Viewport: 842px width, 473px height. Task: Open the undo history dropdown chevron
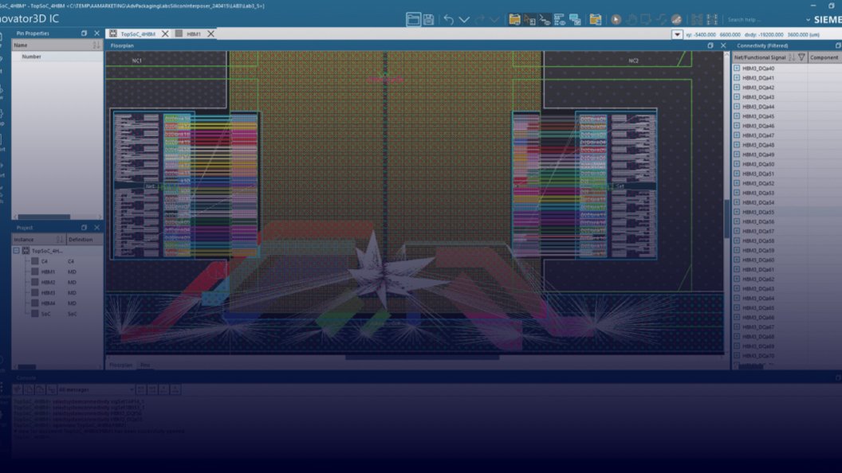coord(463,19)
